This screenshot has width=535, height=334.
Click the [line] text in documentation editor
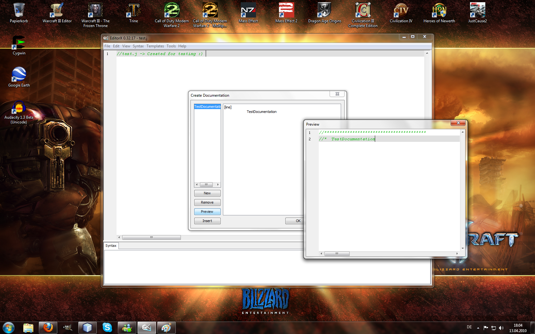tap(228, 107)
